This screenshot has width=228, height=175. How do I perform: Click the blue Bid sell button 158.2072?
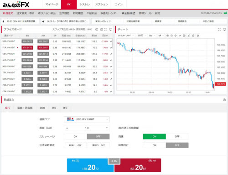tap(90, 165)
